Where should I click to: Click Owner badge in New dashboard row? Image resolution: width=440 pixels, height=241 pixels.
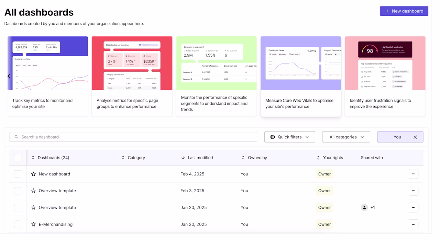click(324, 174)
